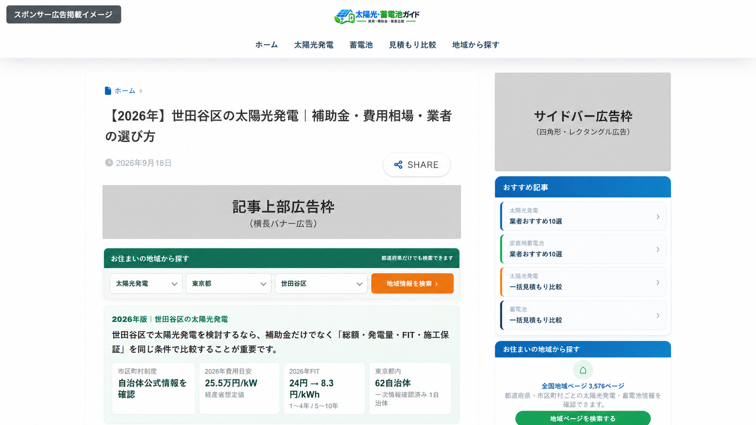Open the 家庭用蓄電池 業者おすすめ10選 article card

coord(583,249)
